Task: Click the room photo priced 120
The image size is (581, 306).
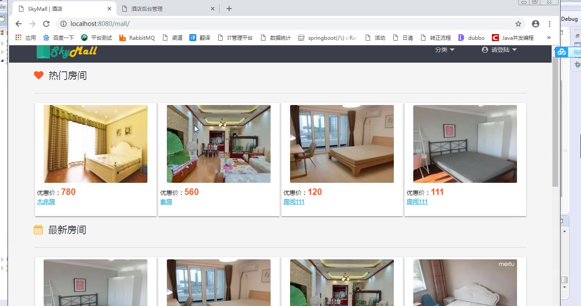Action: tap(342, 144)
